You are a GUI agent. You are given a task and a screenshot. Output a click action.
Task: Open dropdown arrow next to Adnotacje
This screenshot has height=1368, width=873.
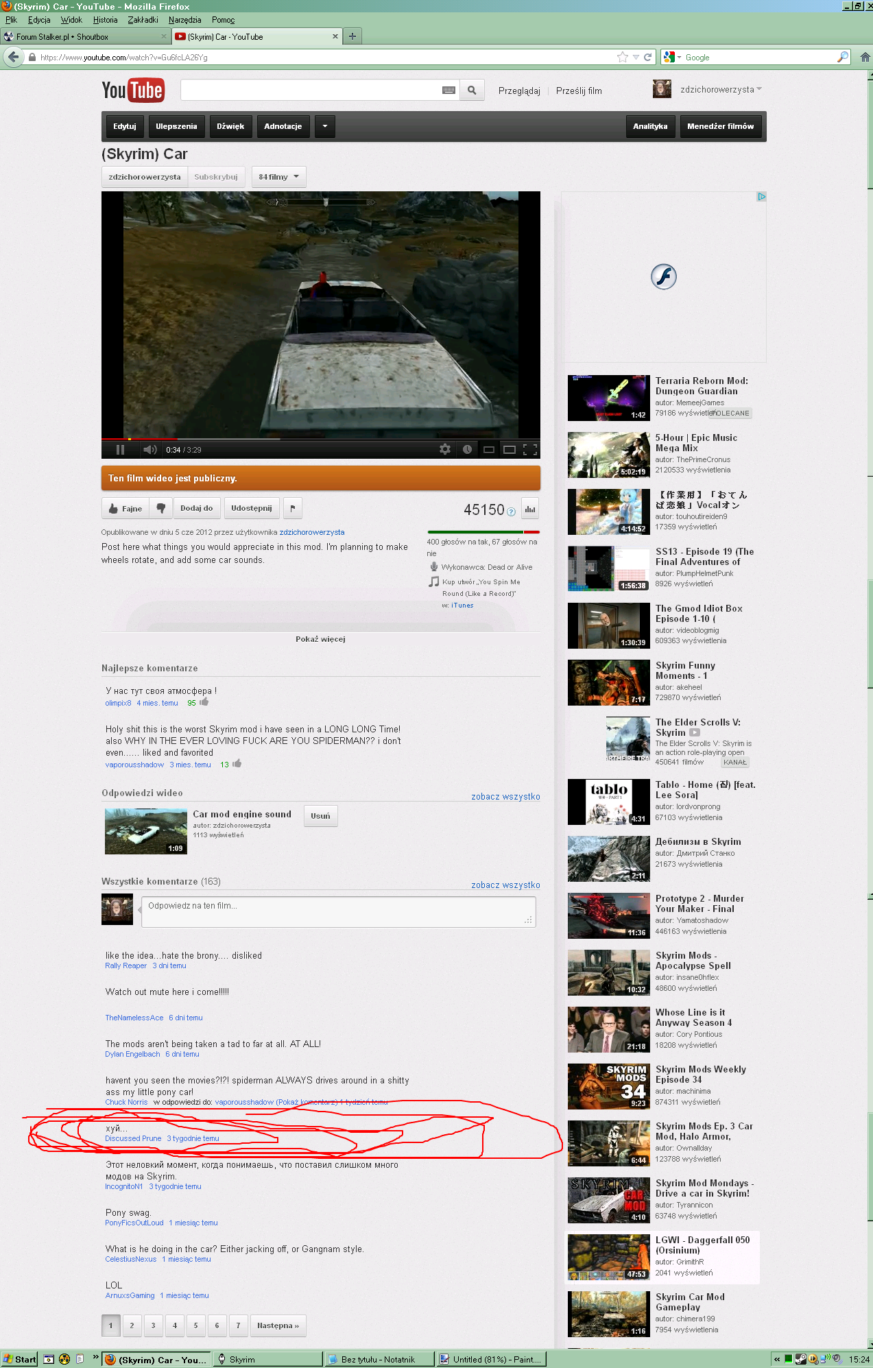[x=324, y=126]
